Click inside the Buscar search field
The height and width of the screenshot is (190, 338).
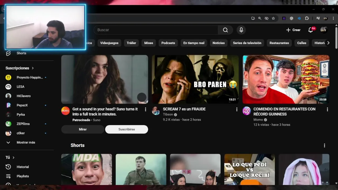click(156, 30)
